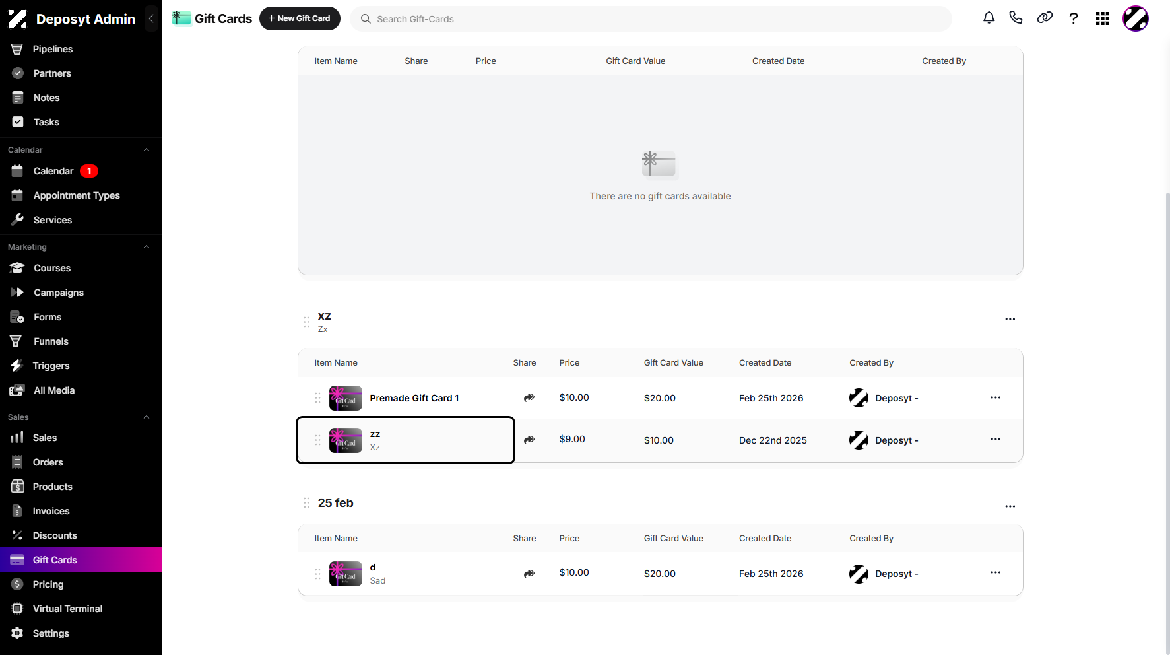Open the Premade Gift Card 1 name
1170x655 pixels.
414,398
